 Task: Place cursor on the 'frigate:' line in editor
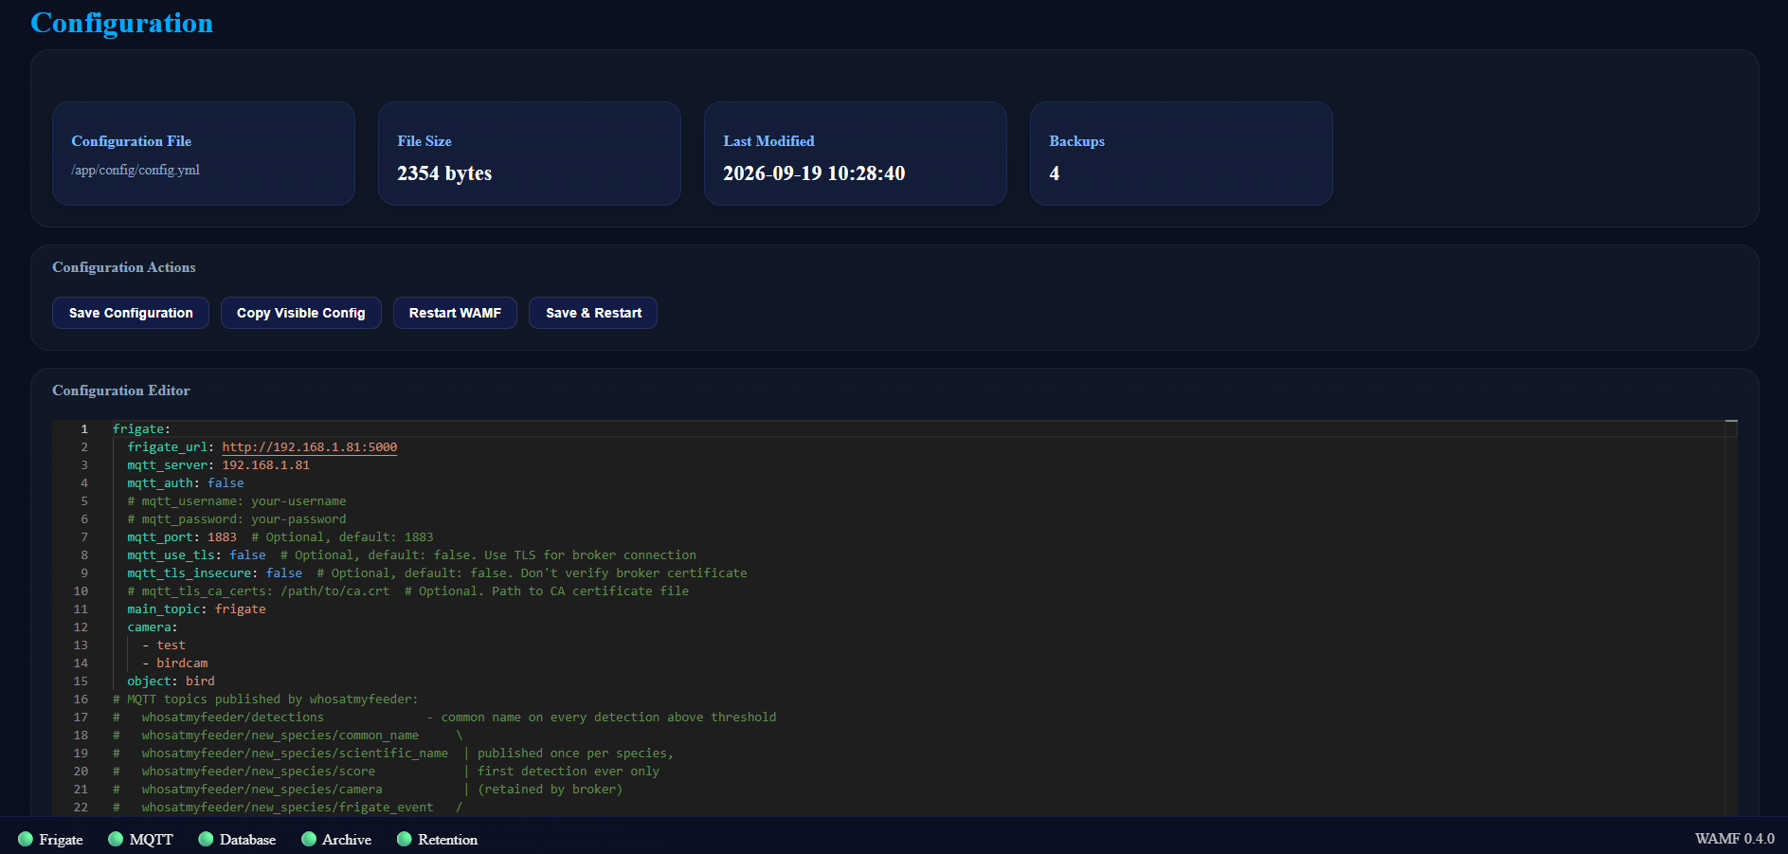click(x=142, y=429)
